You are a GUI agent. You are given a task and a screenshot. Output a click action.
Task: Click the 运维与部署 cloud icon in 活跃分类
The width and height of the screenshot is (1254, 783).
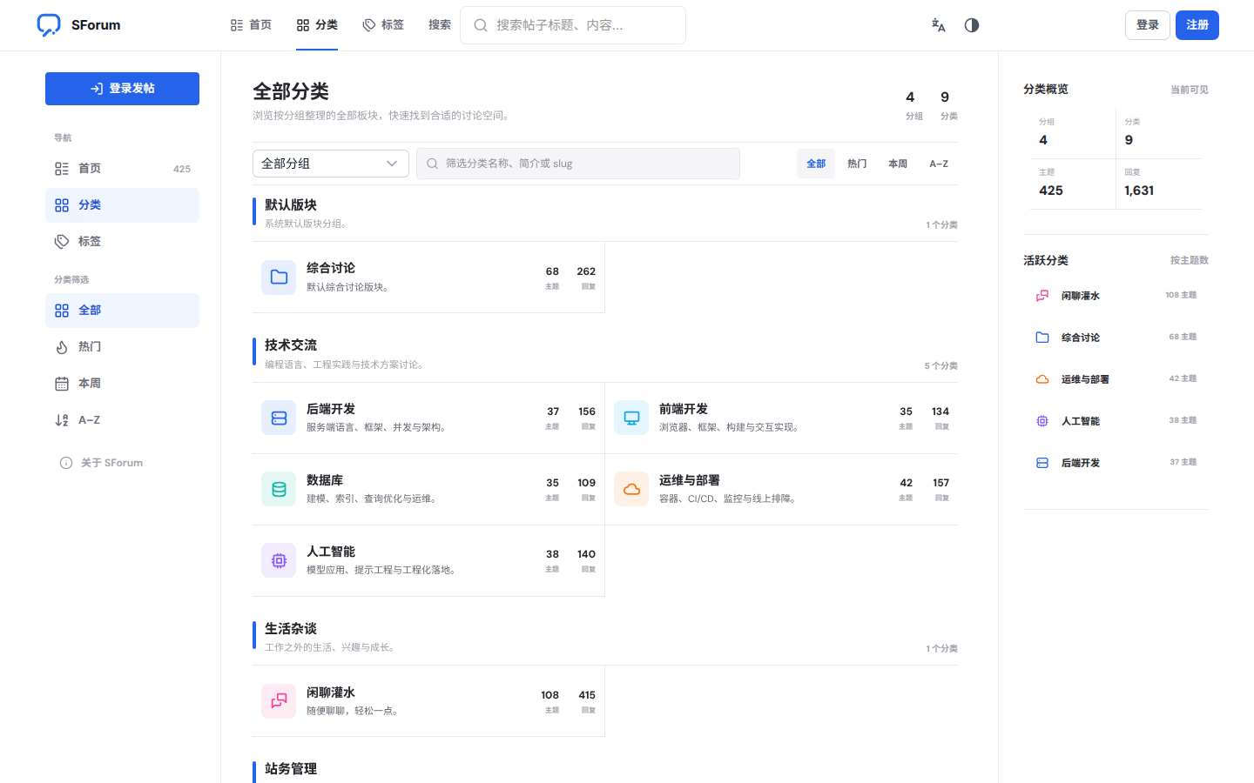pyautogui.click(x=1042, y=379)
